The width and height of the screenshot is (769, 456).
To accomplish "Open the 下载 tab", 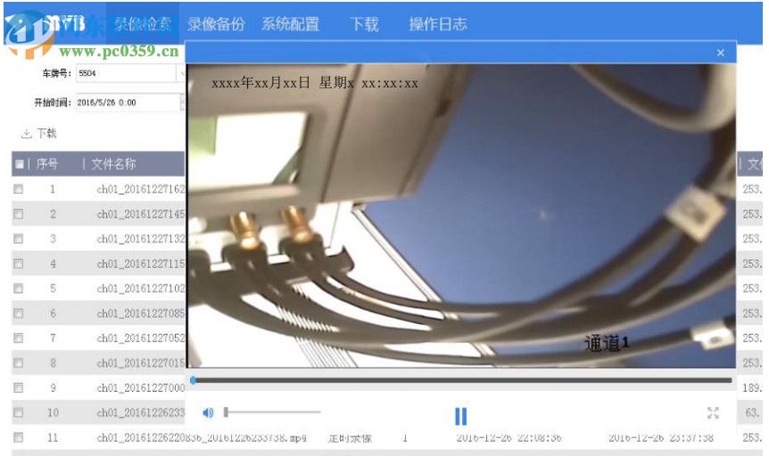I will (x=364, y=23).
